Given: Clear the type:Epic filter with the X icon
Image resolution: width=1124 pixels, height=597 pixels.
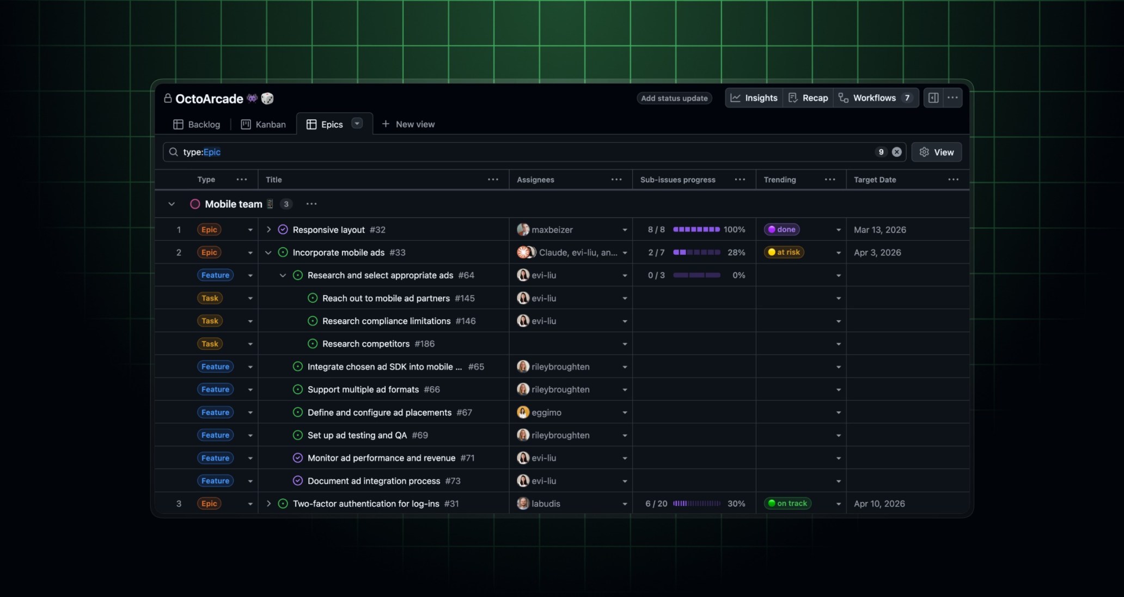Looking at the screenshot, I should point(896,152).
